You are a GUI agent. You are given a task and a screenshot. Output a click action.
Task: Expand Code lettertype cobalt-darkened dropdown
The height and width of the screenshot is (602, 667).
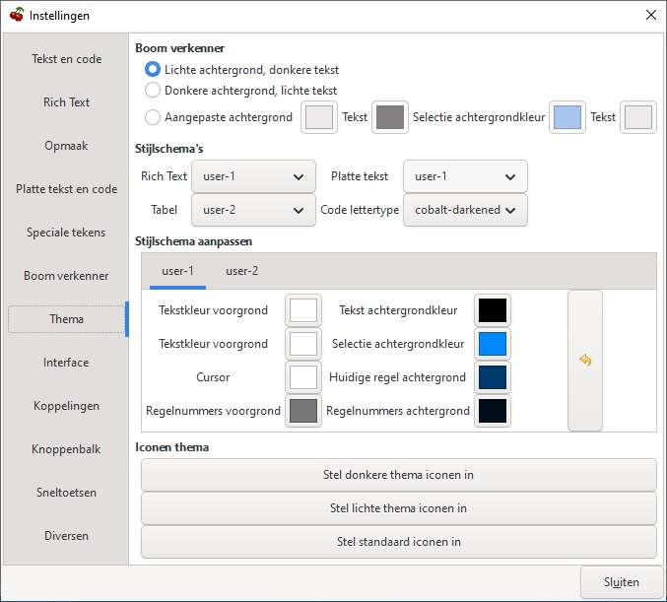465,210
